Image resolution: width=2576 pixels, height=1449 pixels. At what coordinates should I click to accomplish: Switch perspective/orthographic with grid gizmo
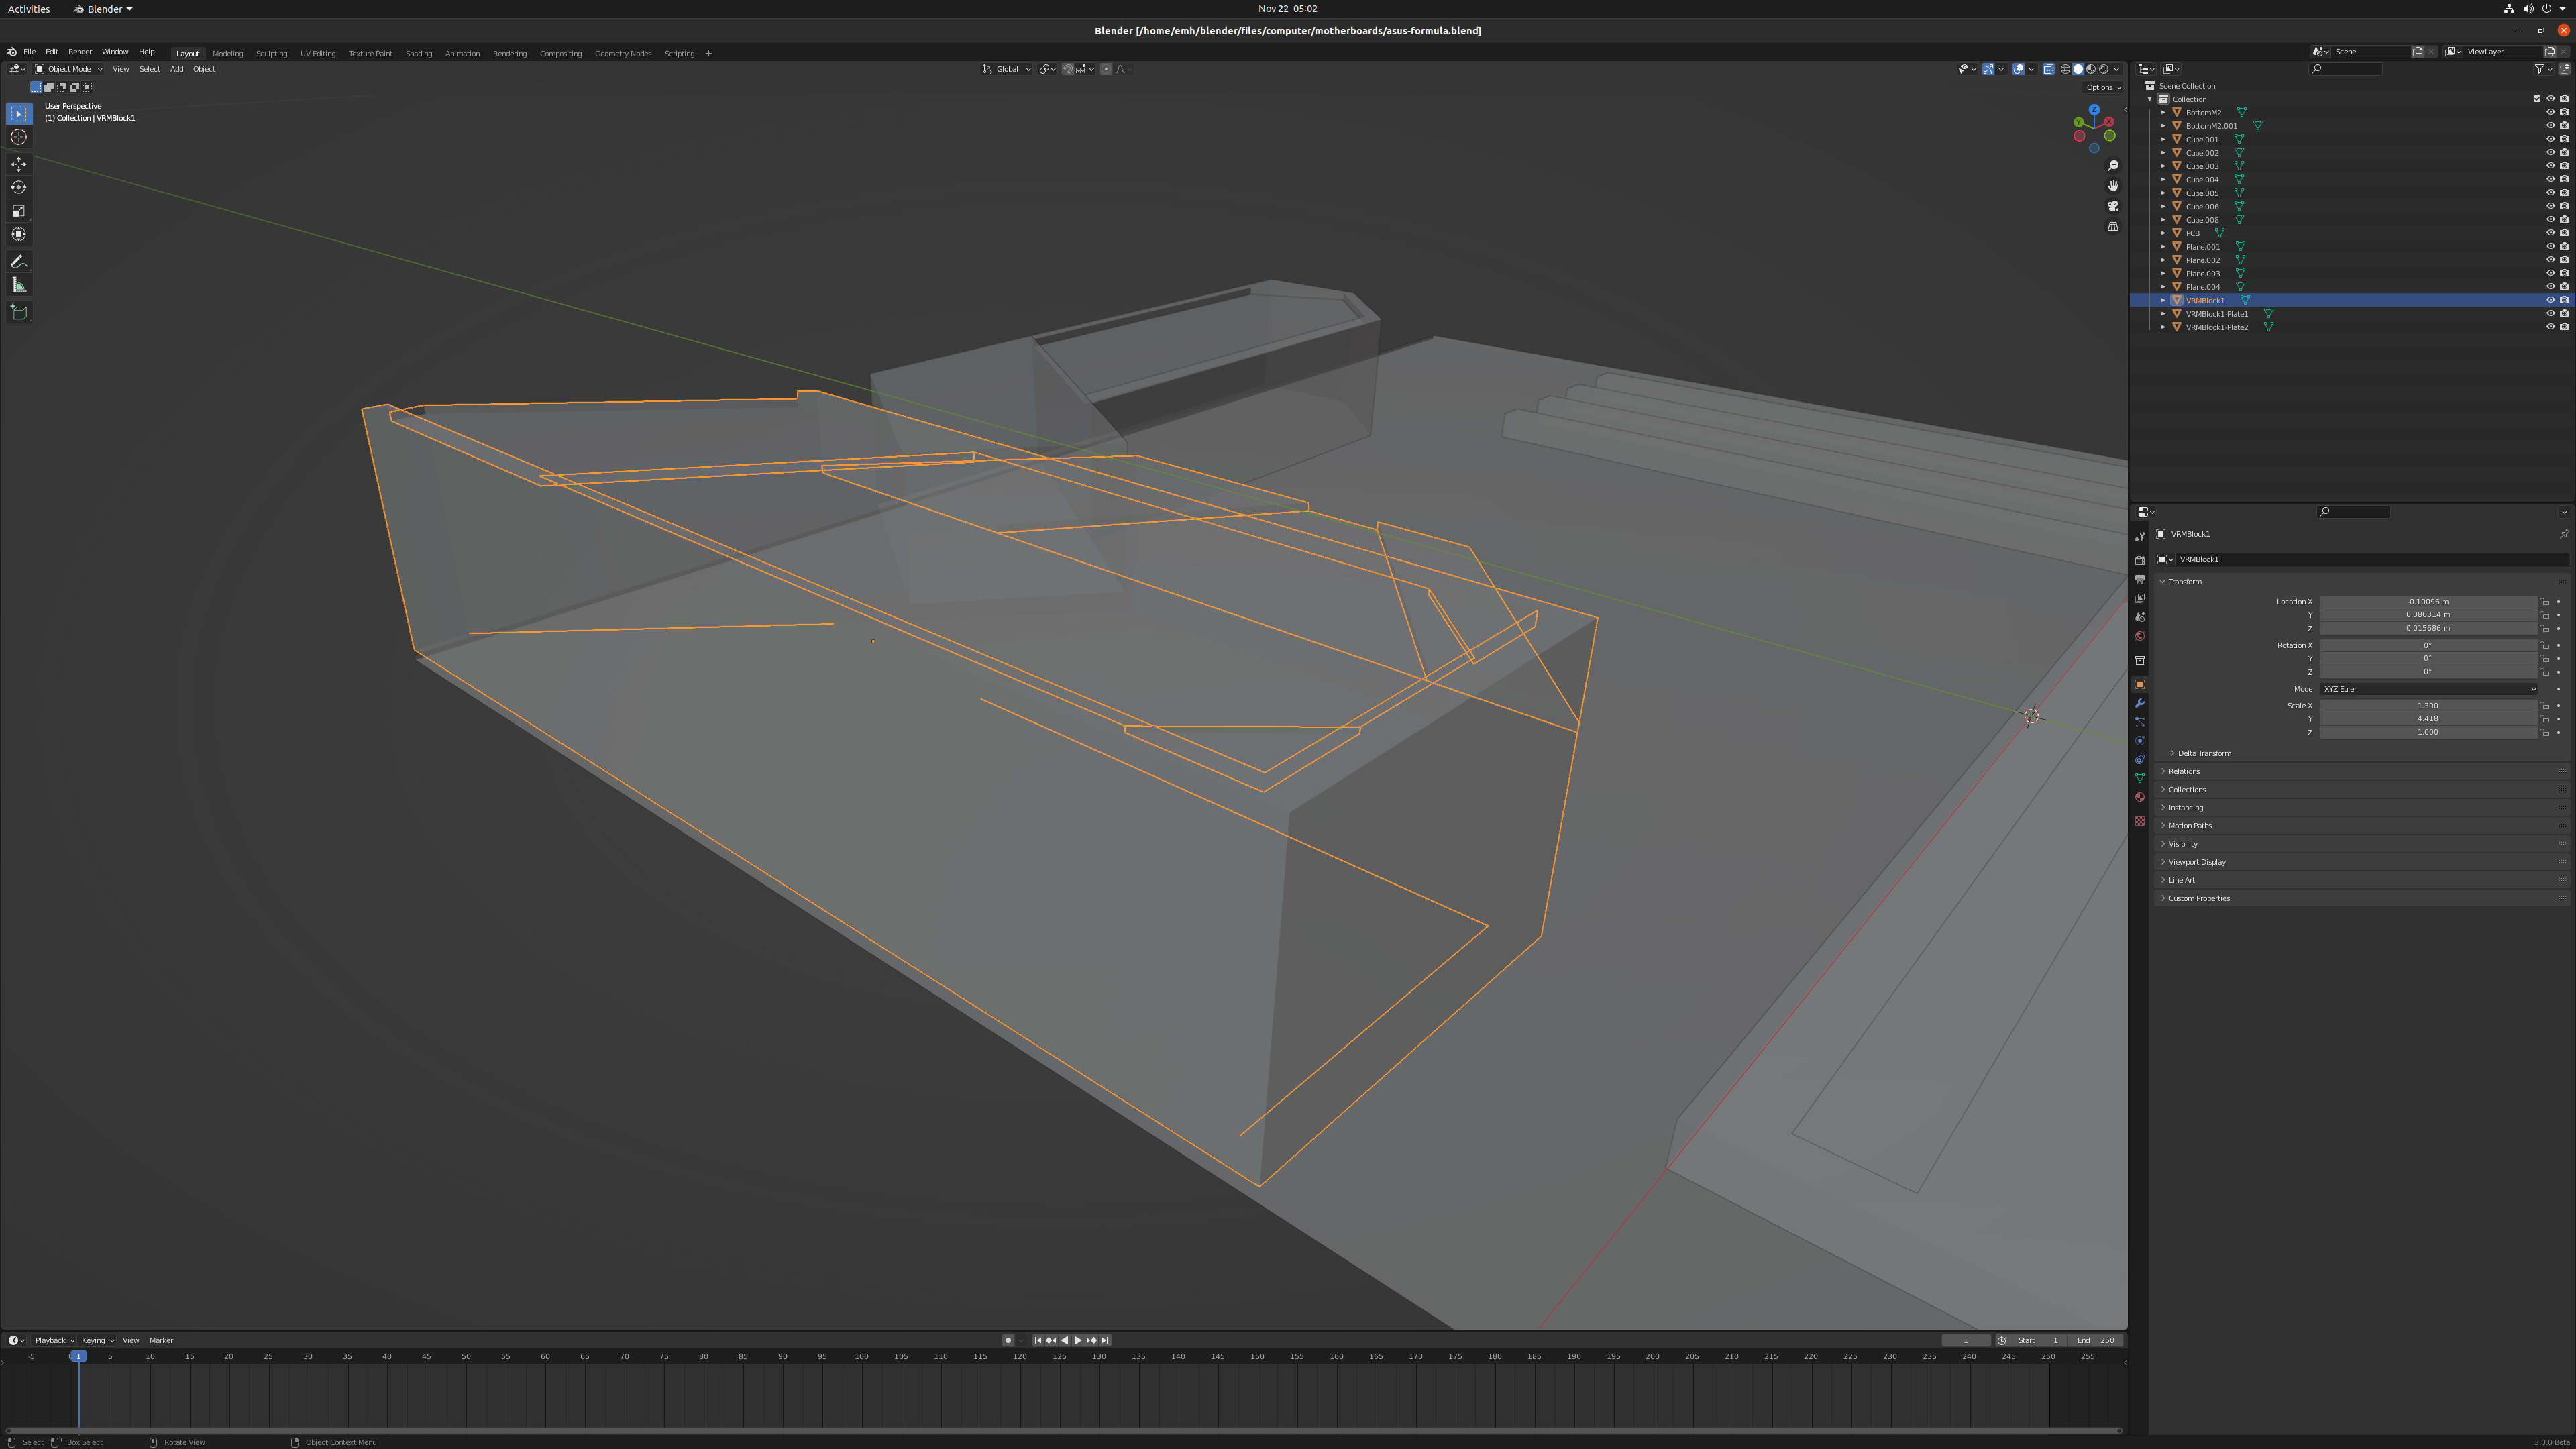tap(2113, 227)
